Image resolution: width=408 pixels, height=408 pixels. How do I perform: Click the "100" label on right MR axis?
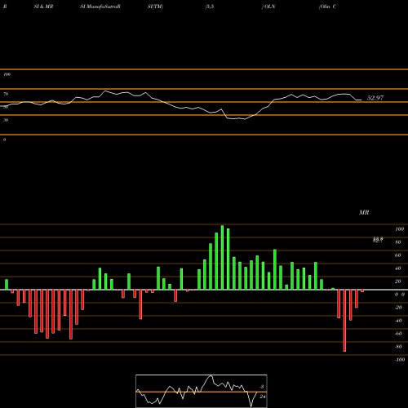click(399, 229)
